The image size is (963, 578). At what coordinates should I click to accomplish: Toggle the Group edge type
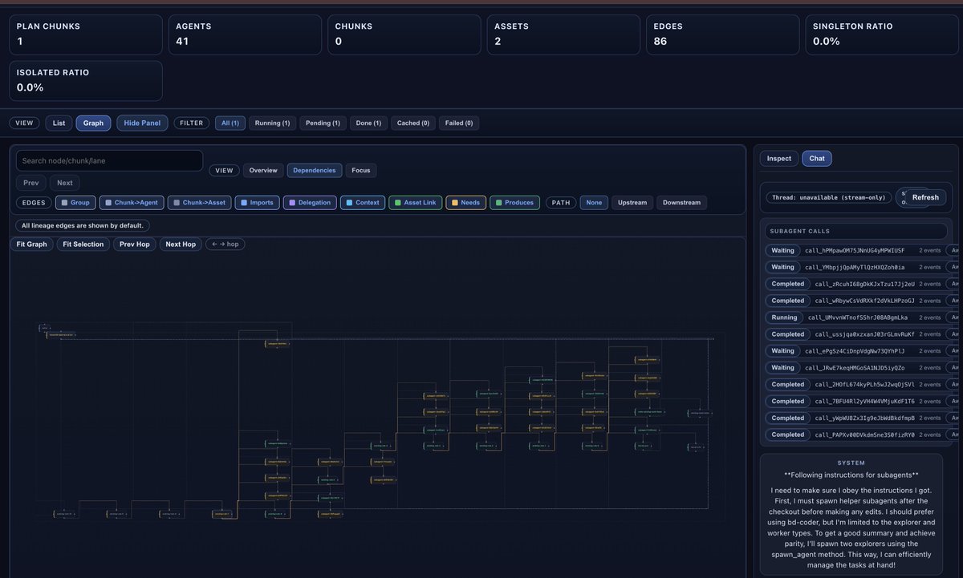click(75, 203)
